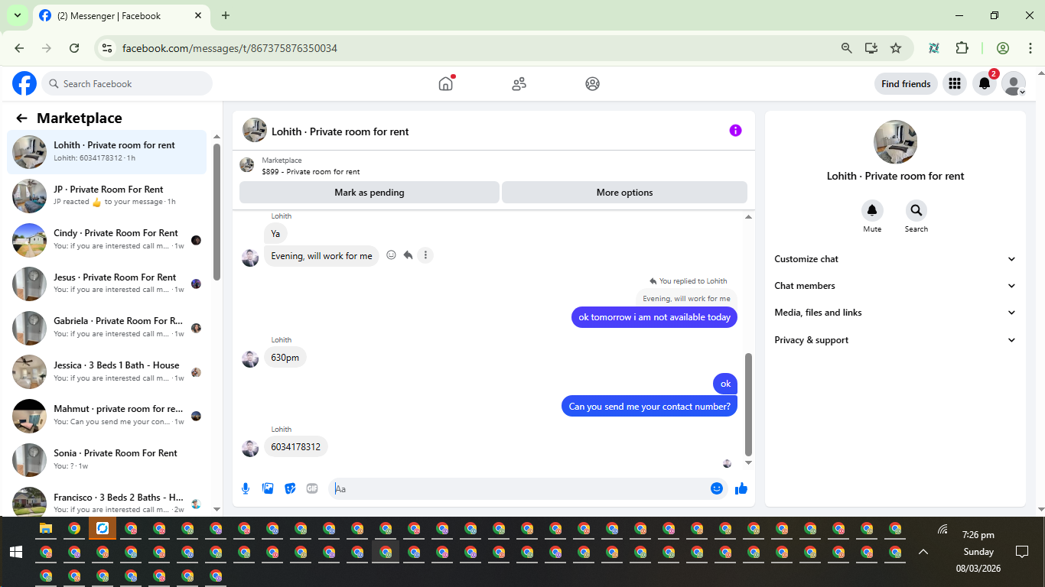Click the chat list scrollbar thumb

[216, 212]
